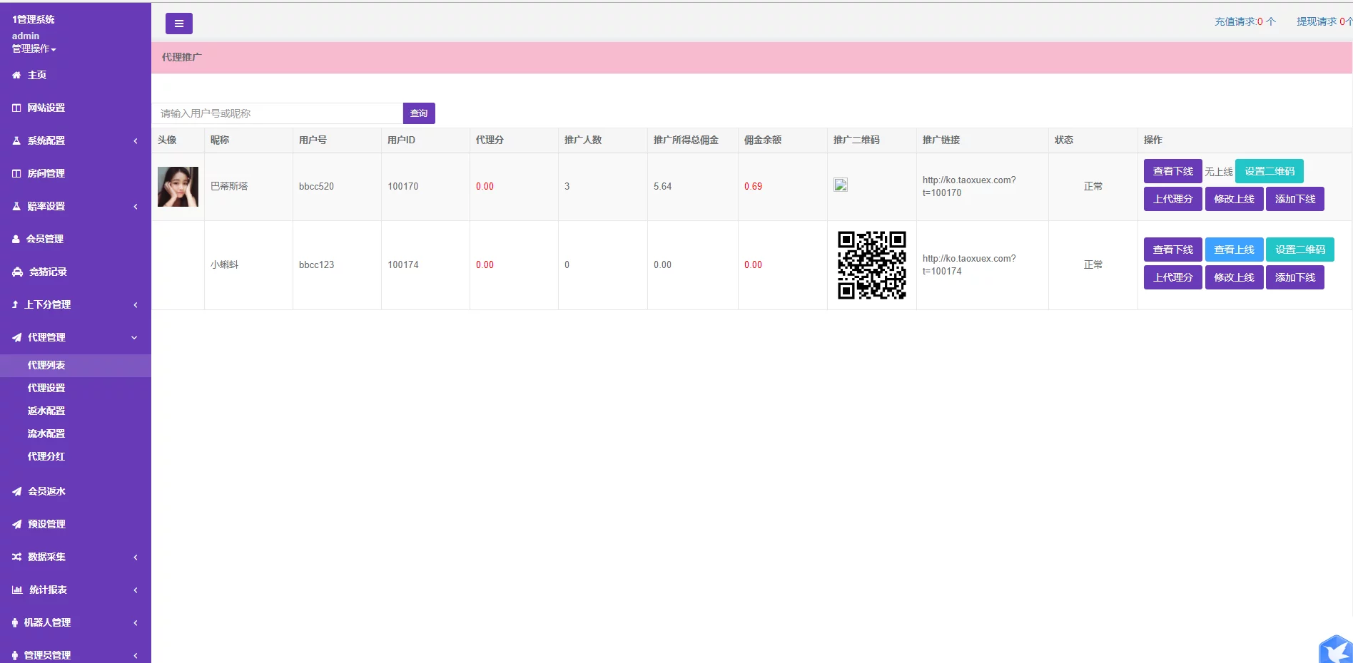The height and width of the screenshot is (663, 1353).
Task: Expand 数据采集 menu chevron
Action: tap(136, 557)
